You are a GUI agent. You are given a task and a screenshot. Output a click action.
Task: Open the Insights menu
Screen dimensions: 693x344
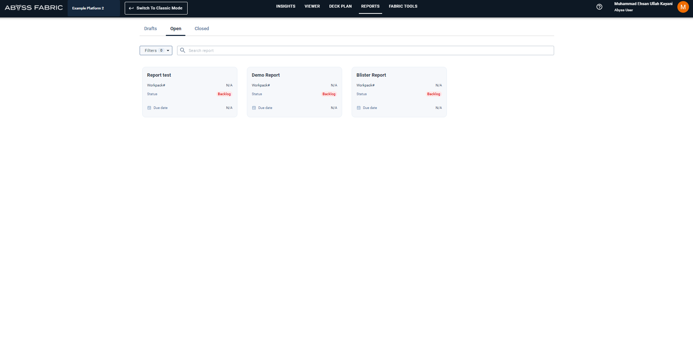click(285, 7)
